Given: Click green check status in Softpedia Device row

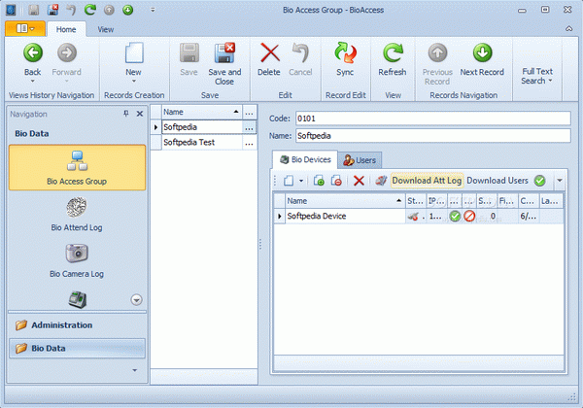Looking at the screenshot, I should pyautogui.click(x=455, y=216).
